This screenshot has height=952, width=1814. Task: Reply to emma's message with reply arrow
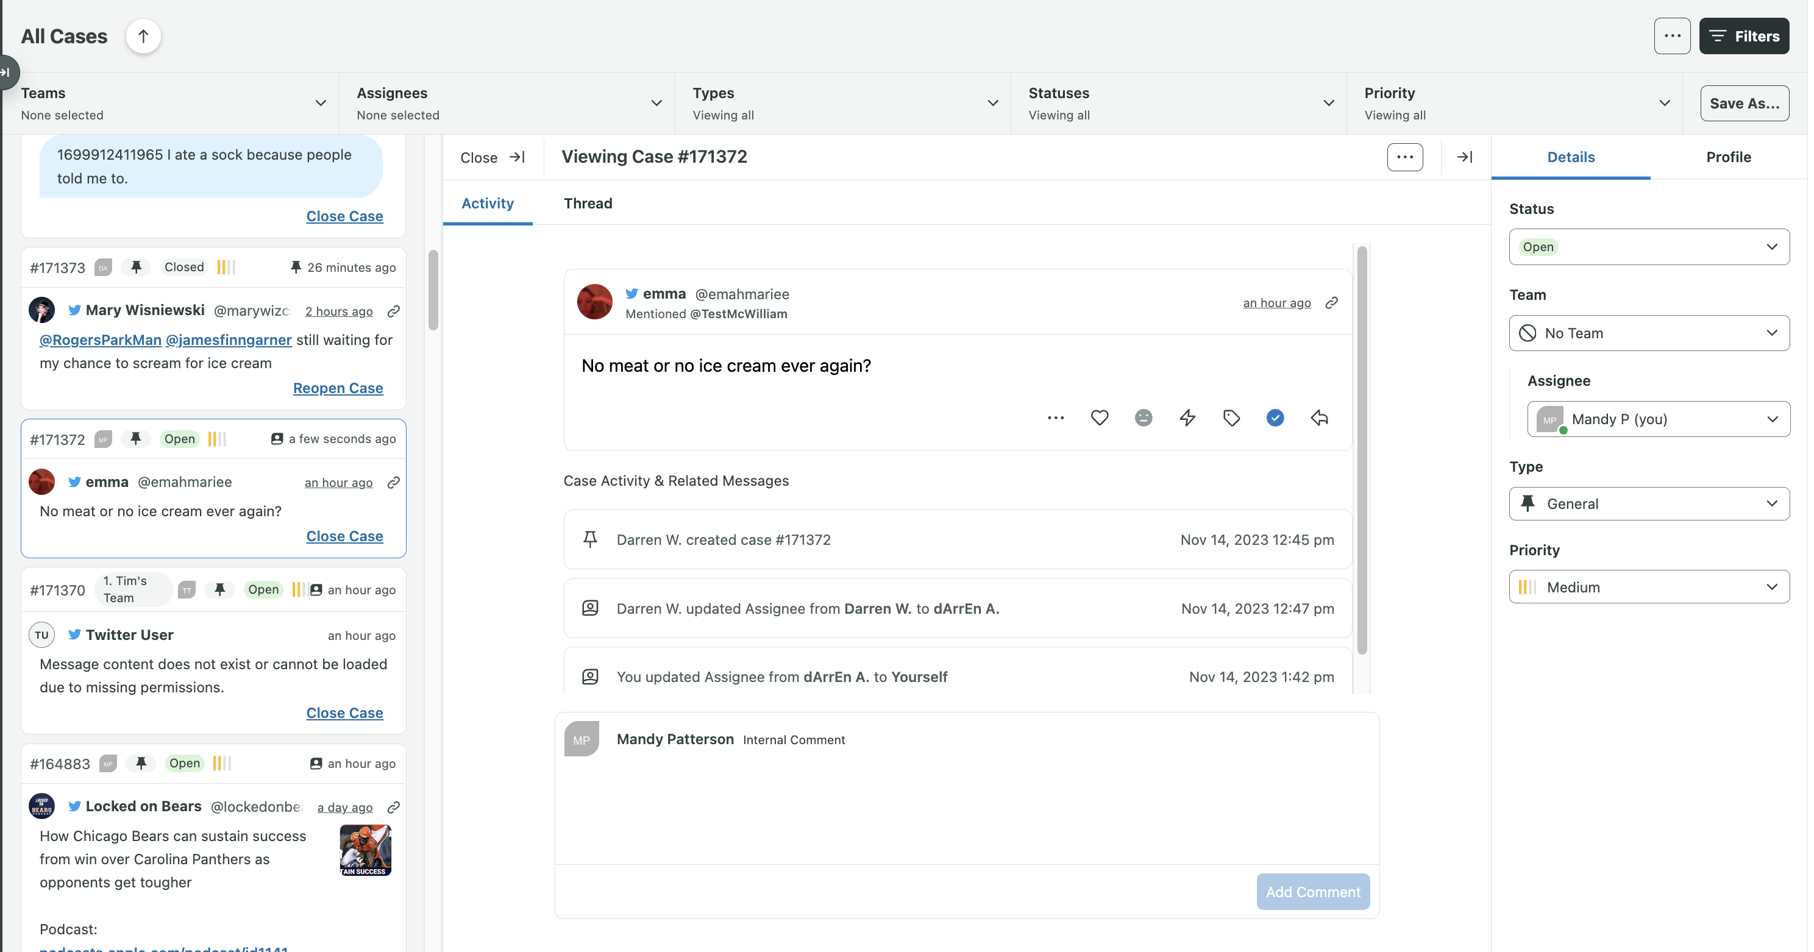pos(1319,417)
